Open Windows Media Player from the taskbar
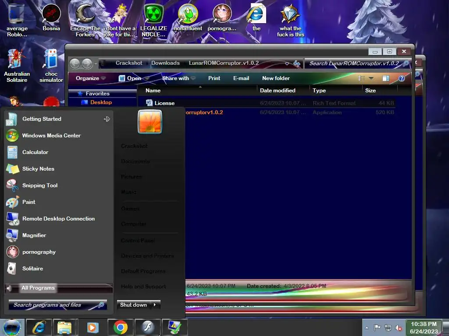 (93, 327)
